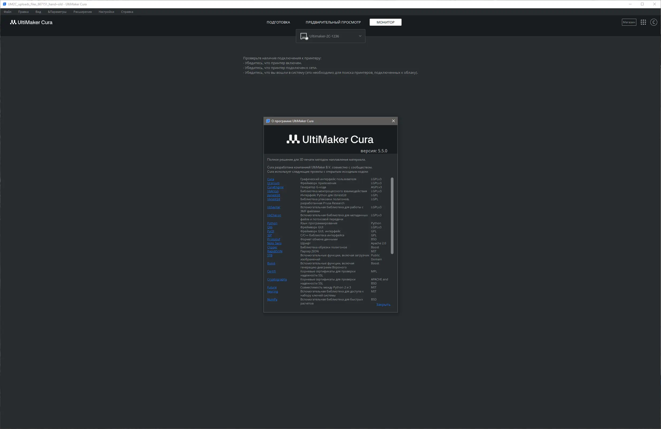Click the UltiMaker Cura logo in header

[31, 22]
